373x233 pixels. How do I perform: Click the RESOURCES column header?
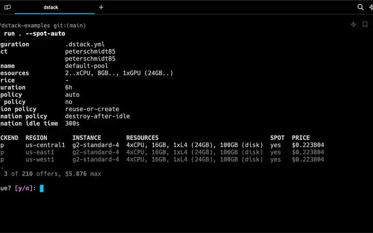pos(142,138)
